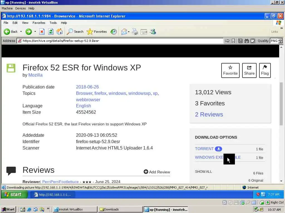The width and height of the screenshot is (285, 213).
Task: Click the page scrollbar down arrow
Action: (281, 181)
